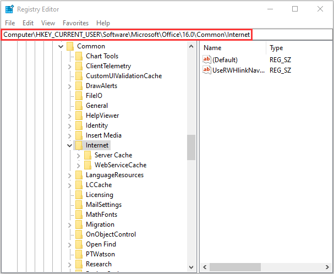Click the tree pane scroll up arrow
Image resolution: width=334 pixels, height=274 pixels.
click(191, 46)
